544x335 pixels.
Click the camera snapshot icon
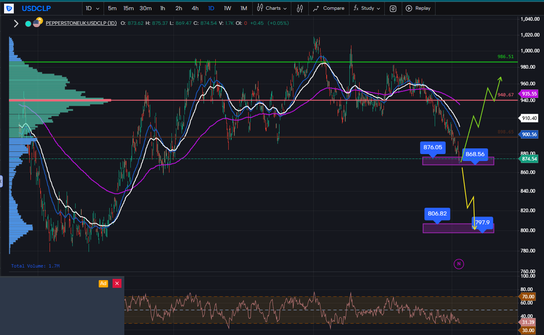(x=393, y=8)
